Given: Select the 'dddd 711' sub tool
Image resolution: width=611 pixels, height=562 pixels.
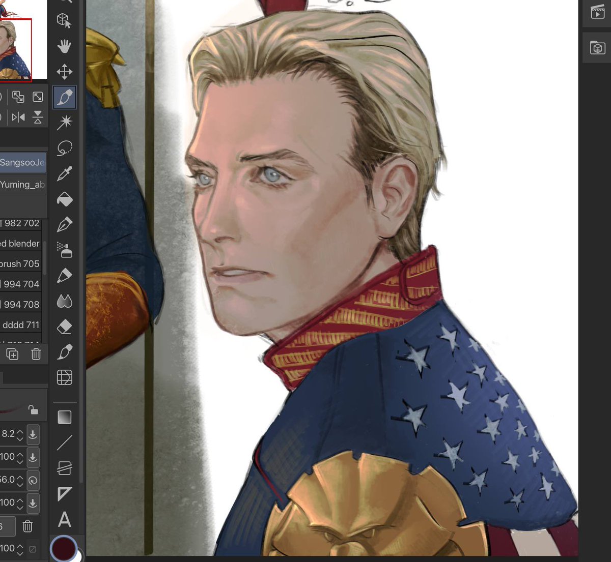Looking at the screenshot, I should click(20, 325).
